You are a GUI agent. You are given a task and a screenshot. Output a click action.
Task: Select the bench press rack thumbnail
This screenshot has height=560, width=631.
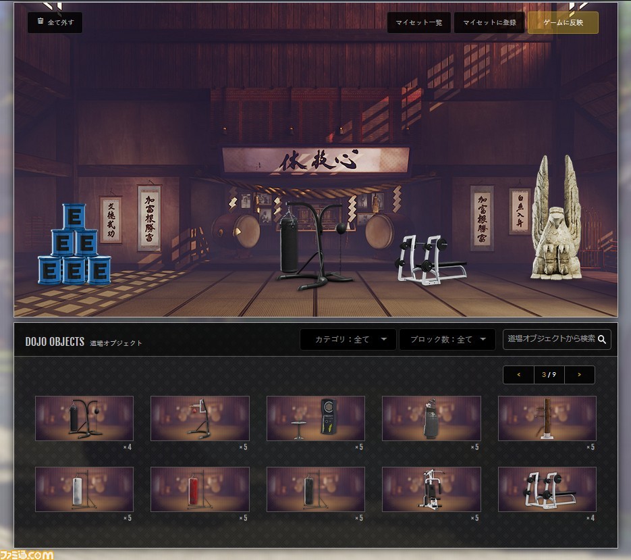(547, 489)
